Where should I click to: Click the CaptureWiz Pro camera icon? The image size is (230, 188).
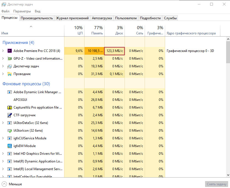coord(10,107)
